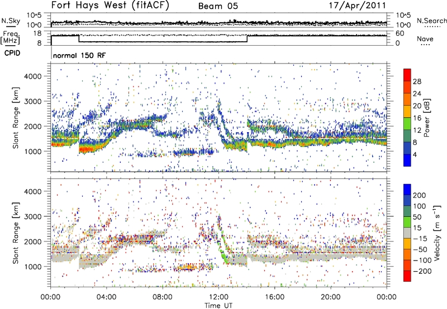Click the gray band of the velocity colorbar

click(407, 233)
